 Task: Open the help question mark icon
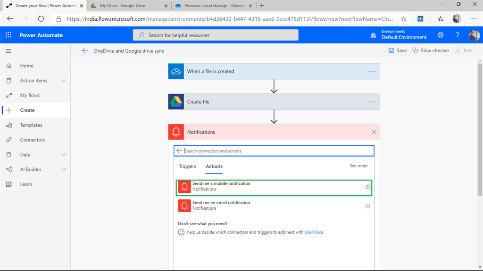458,35
